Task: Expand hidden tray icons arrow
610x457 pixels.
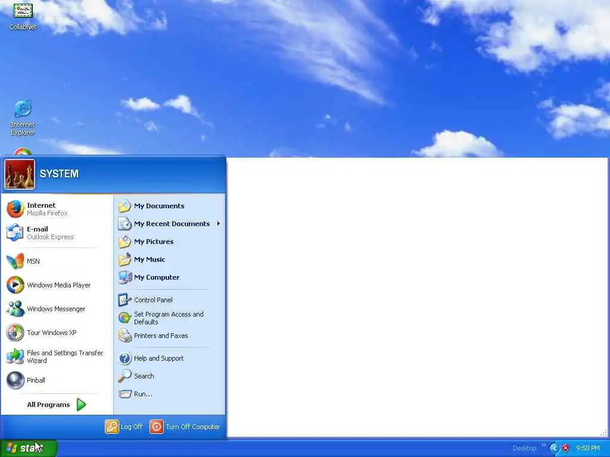Action: [x=554, y=448]
